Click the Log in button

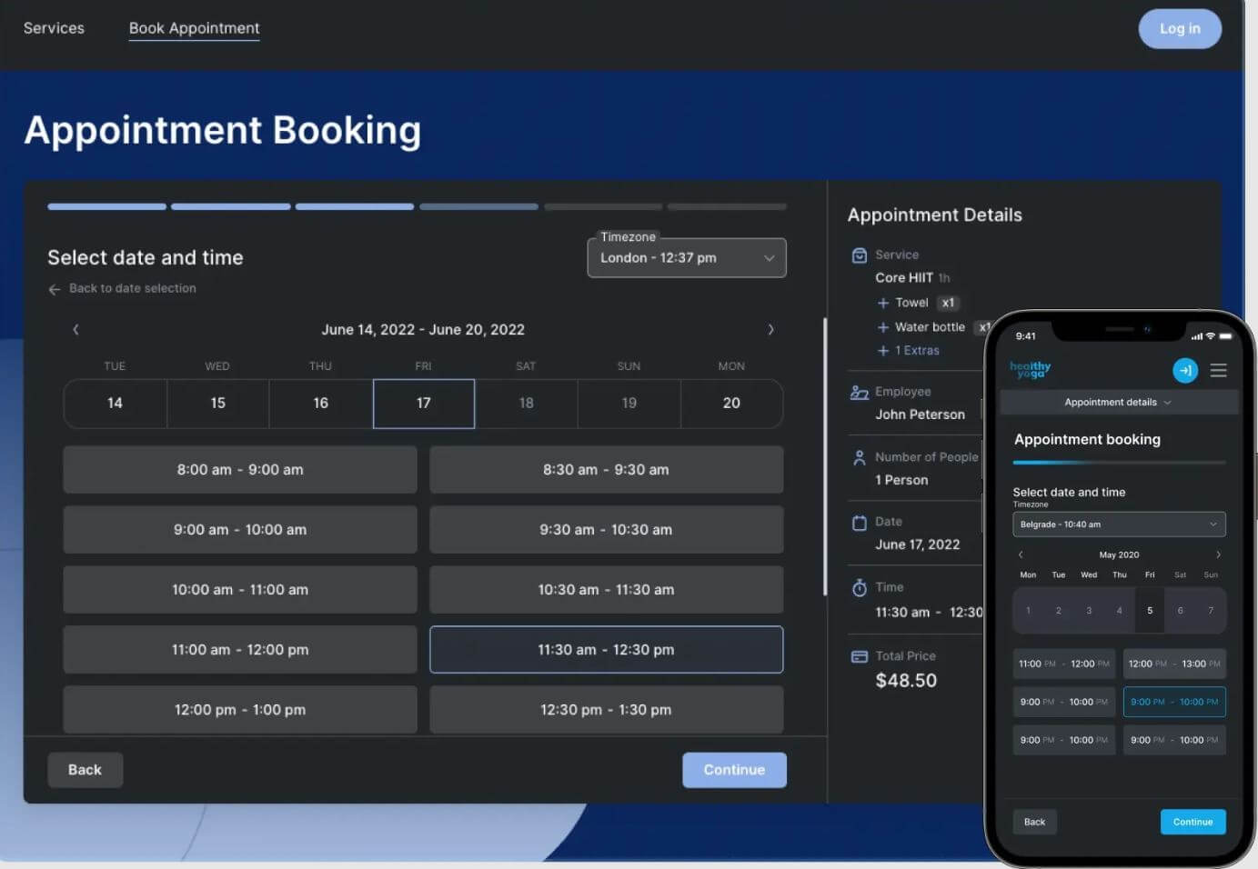click(x=1180, y=29)
